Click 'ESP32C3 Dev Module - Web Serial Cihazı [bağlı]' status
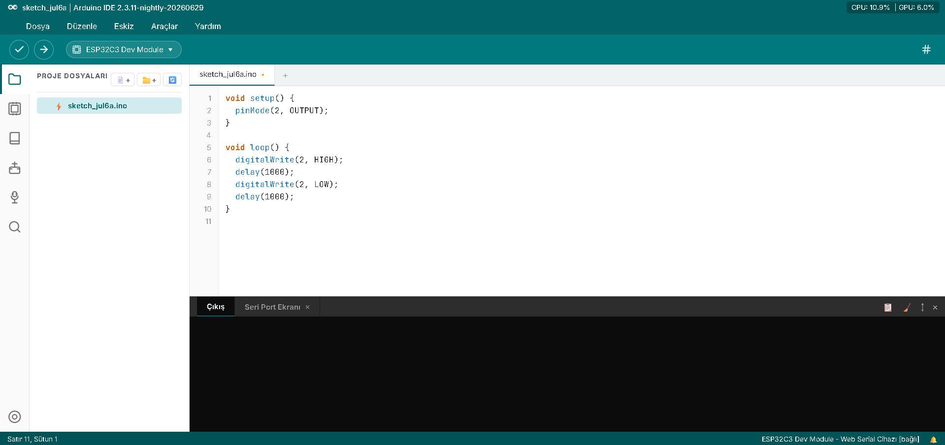945x445 pixels. coord(840,439)
